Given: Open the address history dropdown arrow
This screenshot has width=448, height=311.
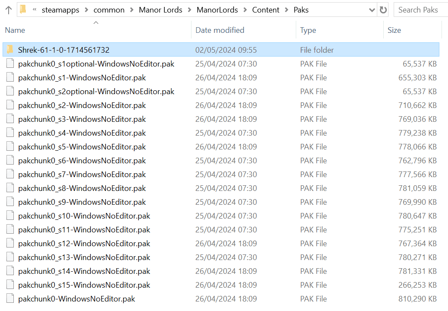Looking at the screenshot, I should pyautogui.click(x=372, y=10).
